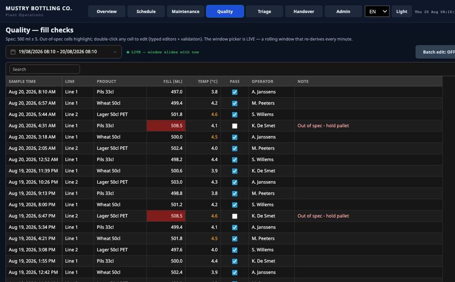Open the Schedule tab
This screenshot has width=455, height=282.
(146, 12)
